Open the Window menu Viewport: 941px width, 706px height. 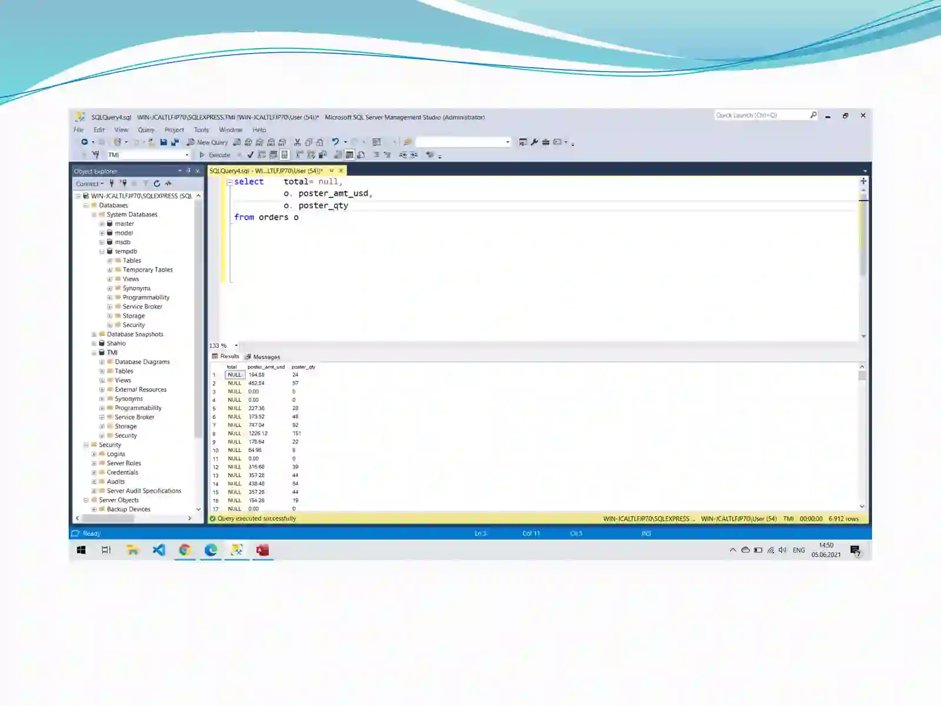(231, 130)
